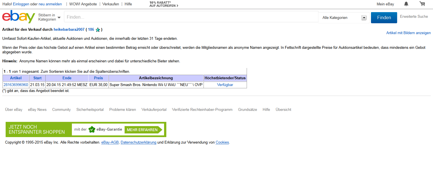Open the notifications bell icon
The image size is (433, 189).
tap(406, 4)
